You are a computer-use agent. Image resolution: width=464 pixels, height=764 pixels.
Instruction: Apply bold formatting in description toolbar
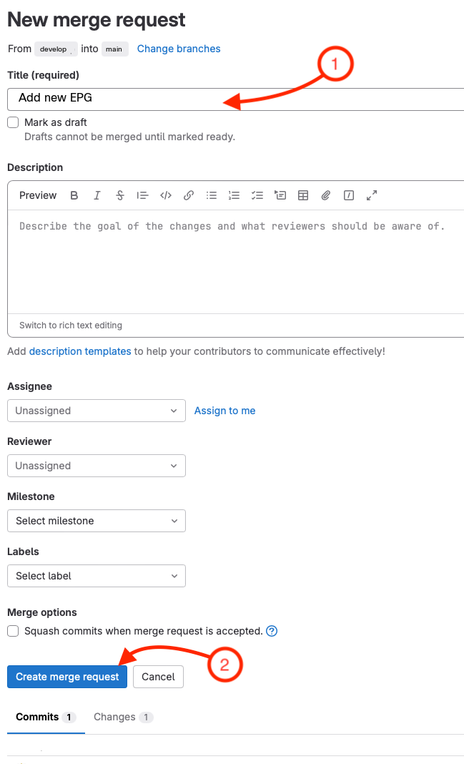(x=74, y=195)
